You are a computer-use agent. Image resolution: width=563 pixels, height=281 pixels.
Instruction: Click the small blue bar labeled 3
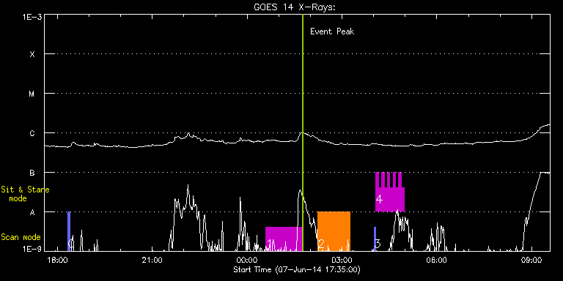pos(375,239)
